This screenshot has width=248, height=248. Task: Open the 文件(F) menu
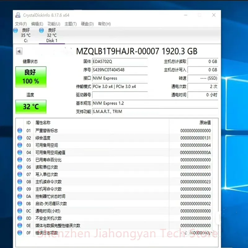click(x=21, y=24)
